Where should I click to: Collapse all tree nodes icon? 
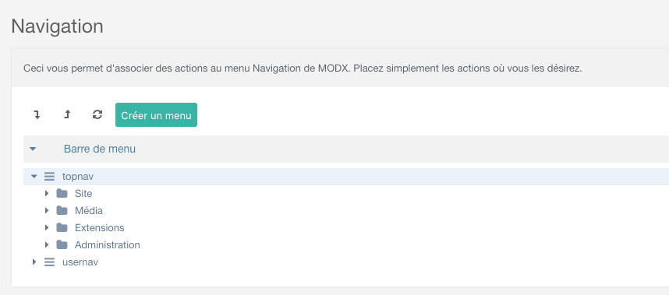tap(67, 114)
